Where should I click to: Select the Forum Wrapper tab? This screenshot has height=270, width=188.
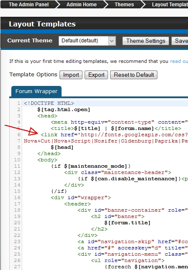click(x=36, y=91)
